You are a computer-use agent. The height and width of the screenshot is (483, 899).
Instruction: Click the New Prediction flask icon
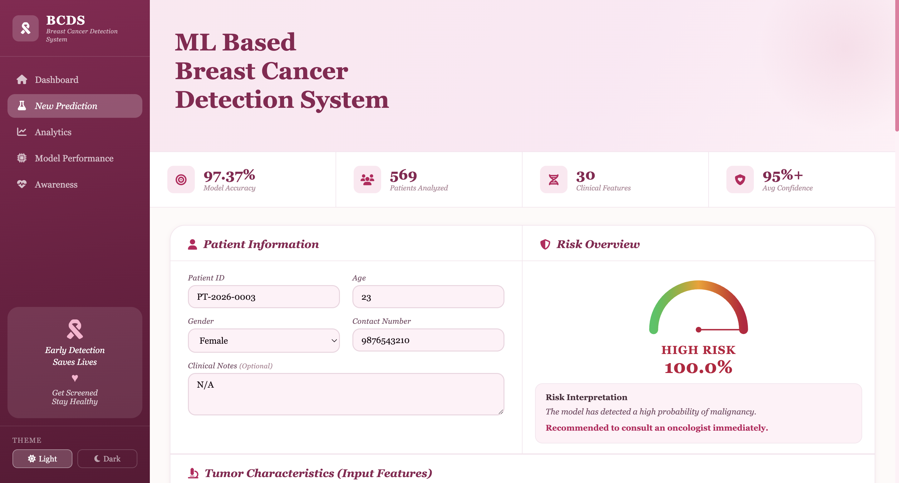[22, 106]
